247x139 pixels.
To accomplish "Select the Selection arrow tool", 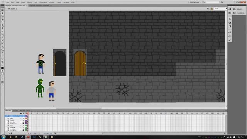I will [x=2, y=10].
